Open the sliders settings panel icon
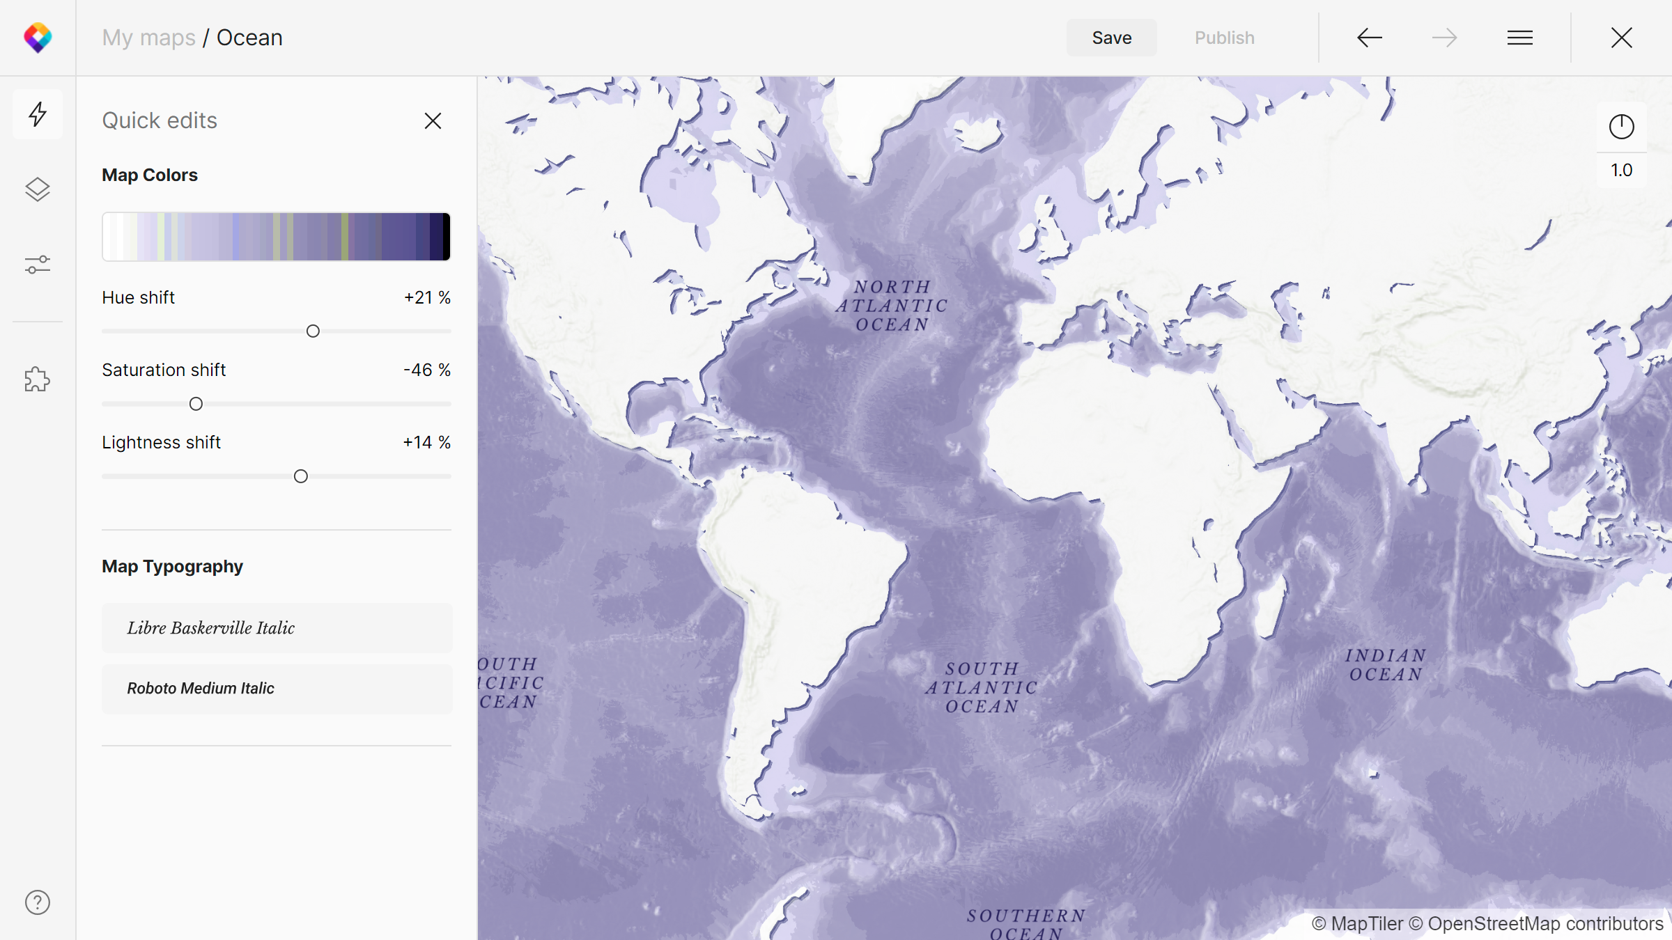The image size is (1672, 940). click(x=38, y=265)
